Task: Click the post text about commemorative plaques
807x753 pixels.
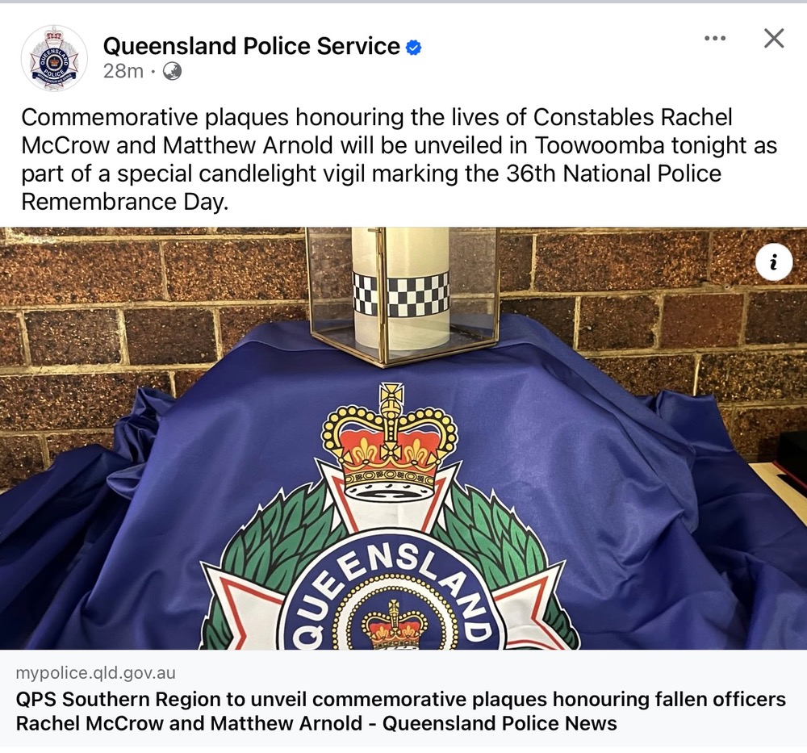Action: 399,160
